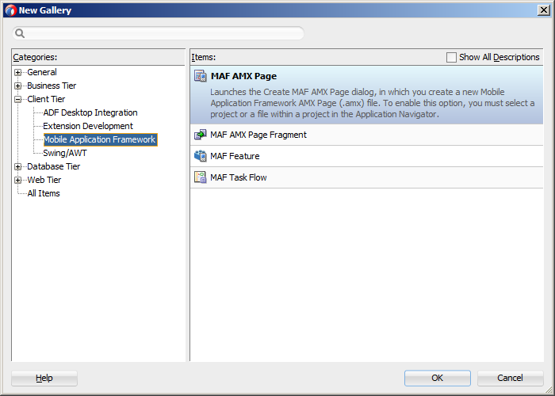Choose MAF Feature item

[x=366, y=156]
